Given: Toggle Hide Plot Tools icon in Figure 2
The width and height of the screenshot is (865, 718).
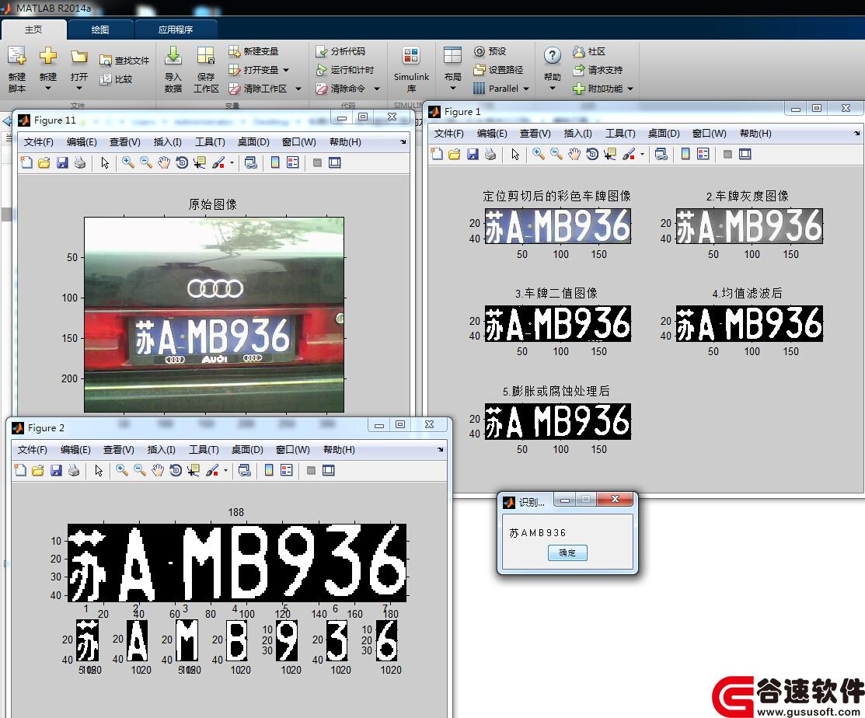Looking at the screenshot, I should click(311, 470).
